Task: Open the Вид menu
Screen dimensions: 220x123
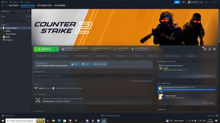Action: click(x=11, y=2)
